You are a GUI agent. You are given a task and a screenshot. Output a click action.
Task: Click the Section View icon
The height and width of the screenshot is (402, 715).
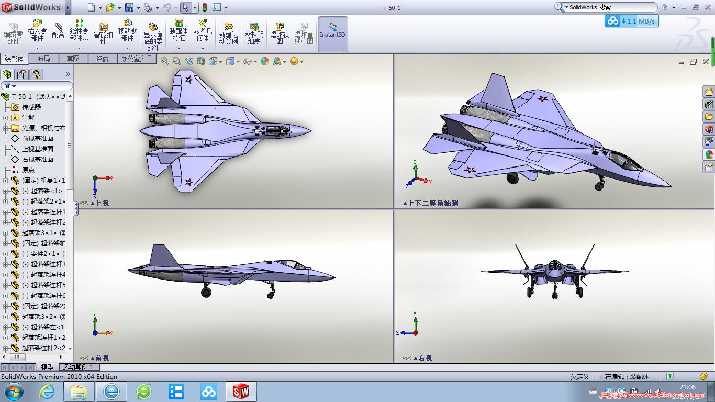201,61
